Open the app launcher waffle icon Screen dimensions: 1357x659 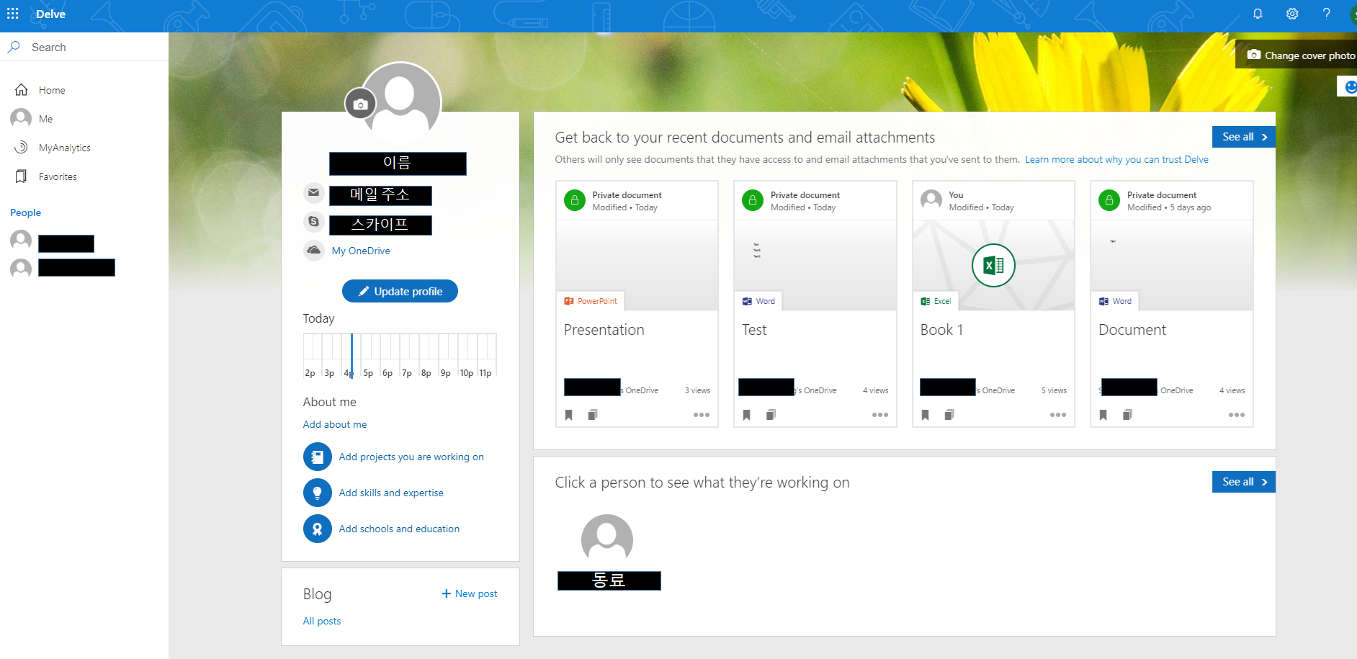[x=13, y=14]
